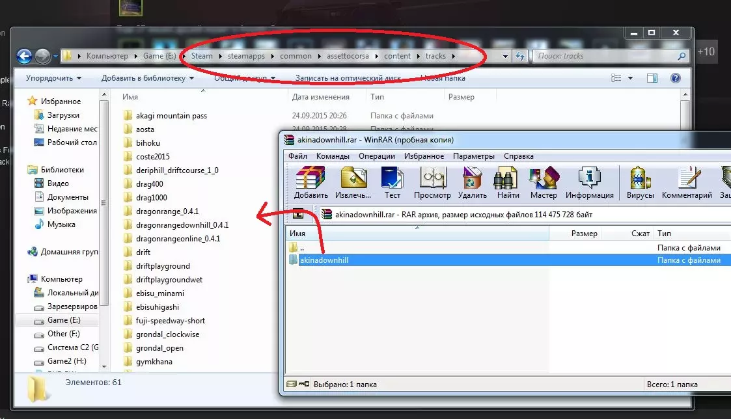Screen dimensions: 731x419
Task: Run the Тест (Test) archive tool
Action: (392, 183)
